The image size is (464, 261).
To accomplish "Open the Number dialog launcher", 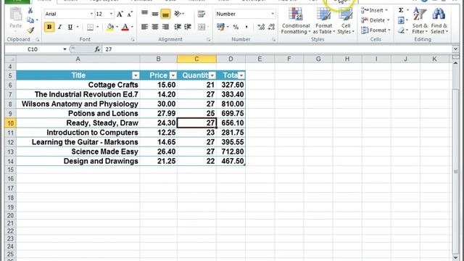I will tap(273, 39).
